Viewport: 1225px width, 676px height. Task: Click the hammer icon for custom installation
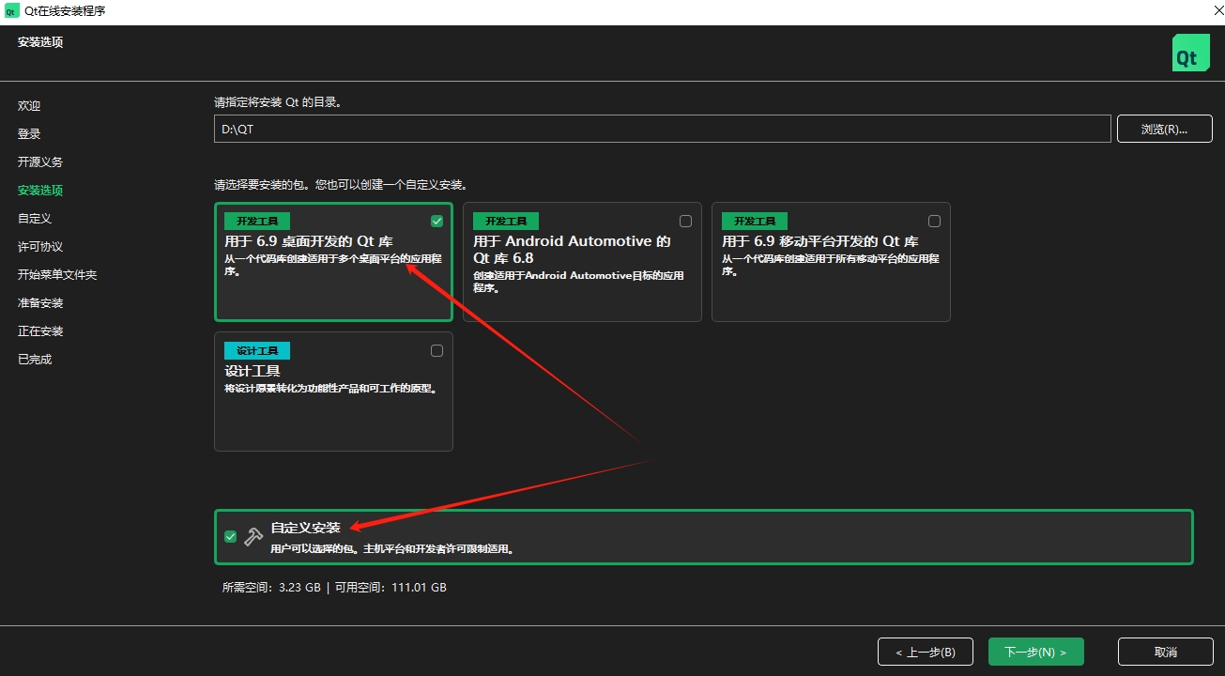(x=253, y=536)
